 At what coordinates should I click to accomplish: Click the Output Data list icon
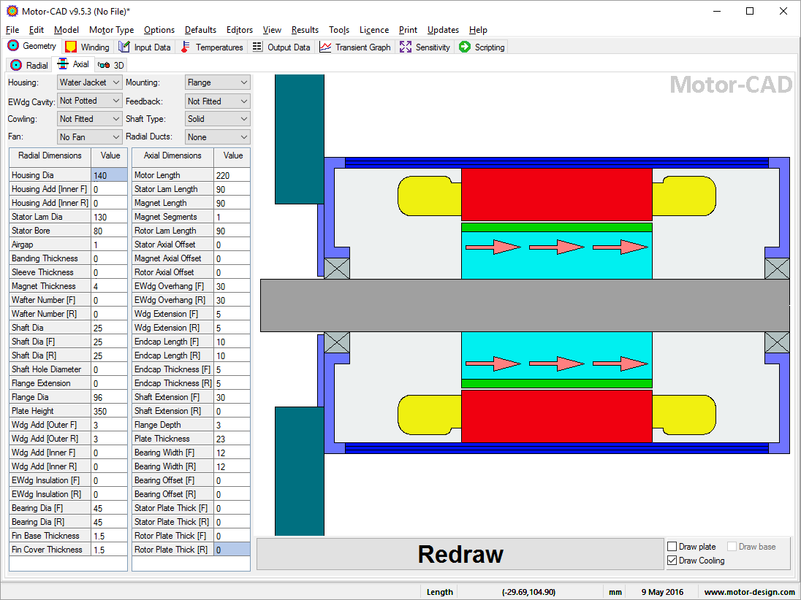pyautogui.click(x=257, y=47)
